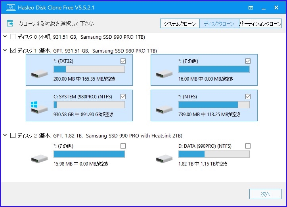The width and height of the screenshot is (287, 207).
Task: Close the Hasleo Disk Clone window
Action: 276,8
